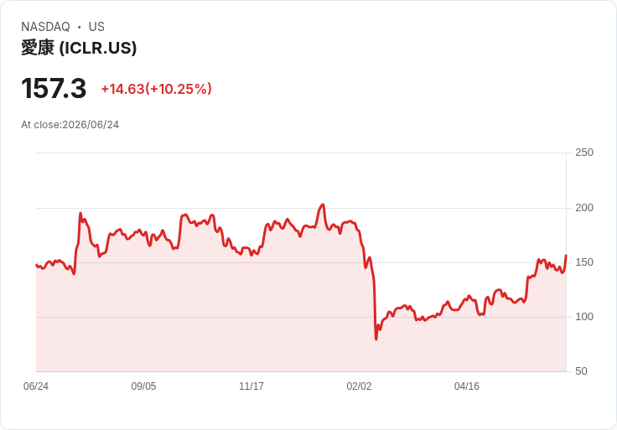The image size is (617, 430).
Task: Click the 50 price axis label
Action: (581, 371)
